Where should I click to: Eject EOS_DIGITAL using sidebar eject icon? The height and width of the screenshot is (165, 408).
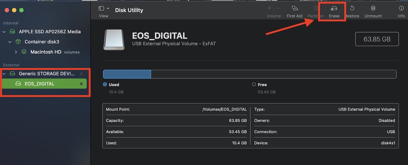pos(81,84)
